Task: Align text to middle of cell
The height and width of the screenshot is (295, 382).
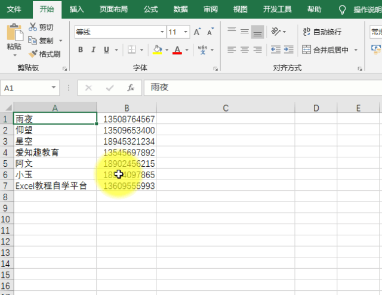Action: (245, 32)
